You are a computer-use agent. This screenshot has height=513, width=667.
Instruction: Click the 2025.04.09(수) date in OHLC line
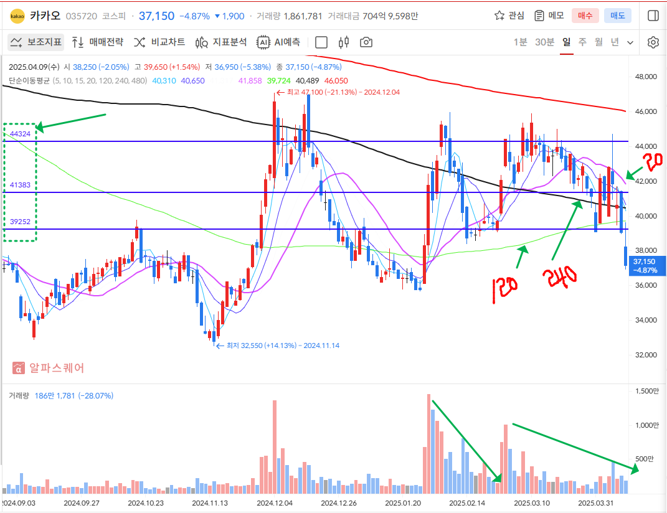point(34,67)
